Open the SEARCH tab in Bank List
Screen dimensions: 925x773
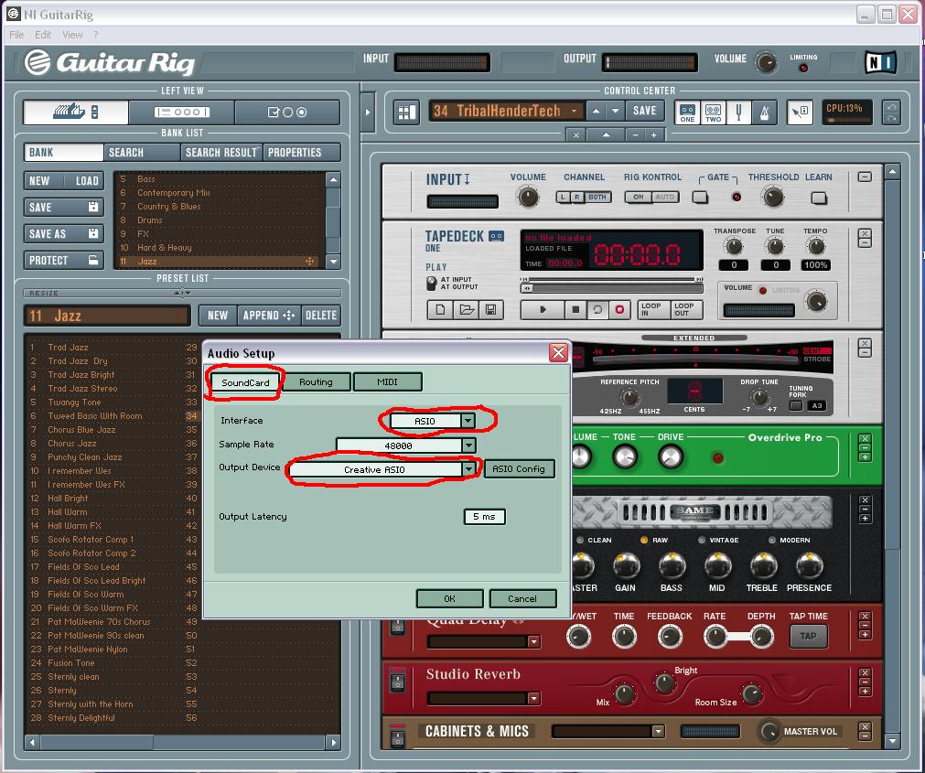(142, 152)
